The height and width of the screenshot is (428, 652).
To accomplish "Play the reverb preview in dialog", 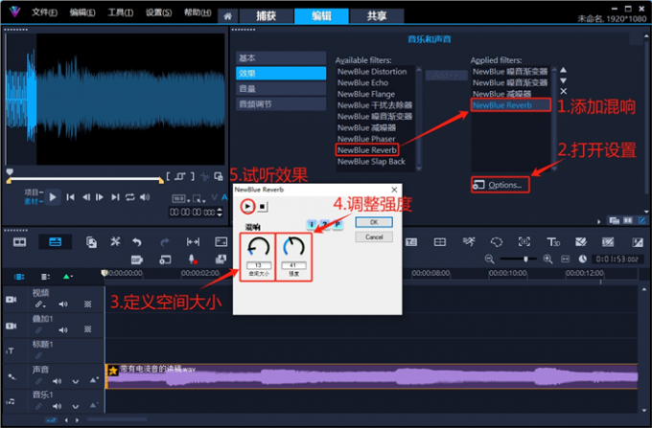I will coord(247,206).
